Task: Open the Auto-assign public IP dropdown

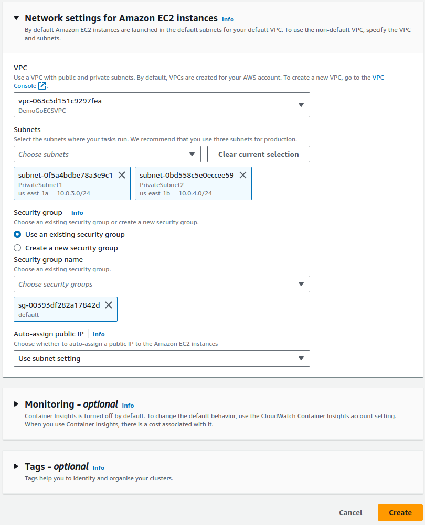Action: coord(162,358)
